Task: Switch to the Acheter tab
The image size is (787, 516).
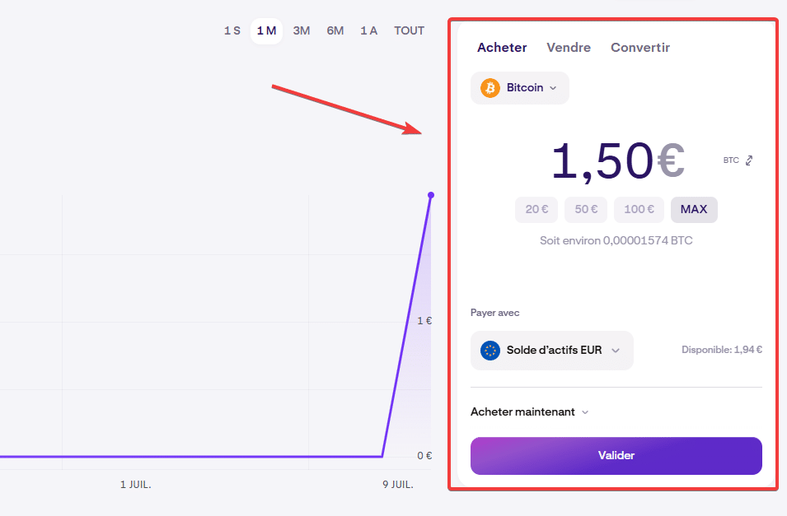Action: (x=502, y=48)
